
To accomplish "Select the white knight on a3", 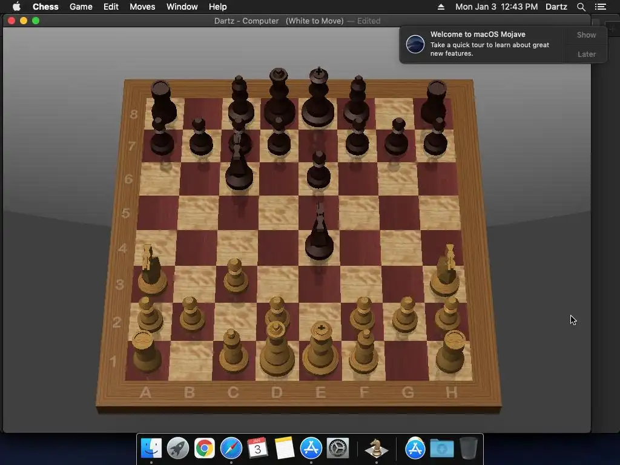I will click(152, 271).
